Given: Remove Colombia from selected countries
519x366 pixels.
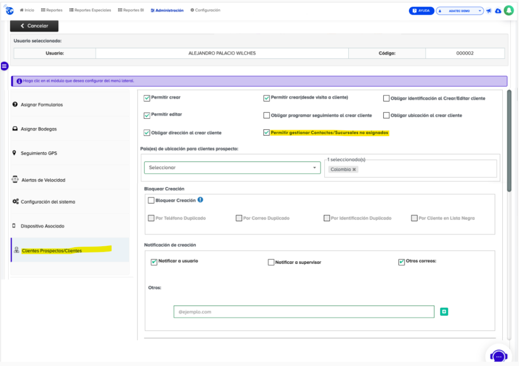Looking at the screenshot, I should point(354,170).
